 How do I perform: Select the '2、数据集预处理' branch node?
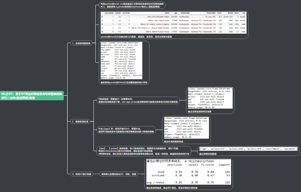coord(80,121)
